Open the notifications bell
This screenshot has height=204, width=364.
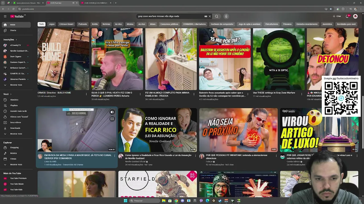pos(347,16)
